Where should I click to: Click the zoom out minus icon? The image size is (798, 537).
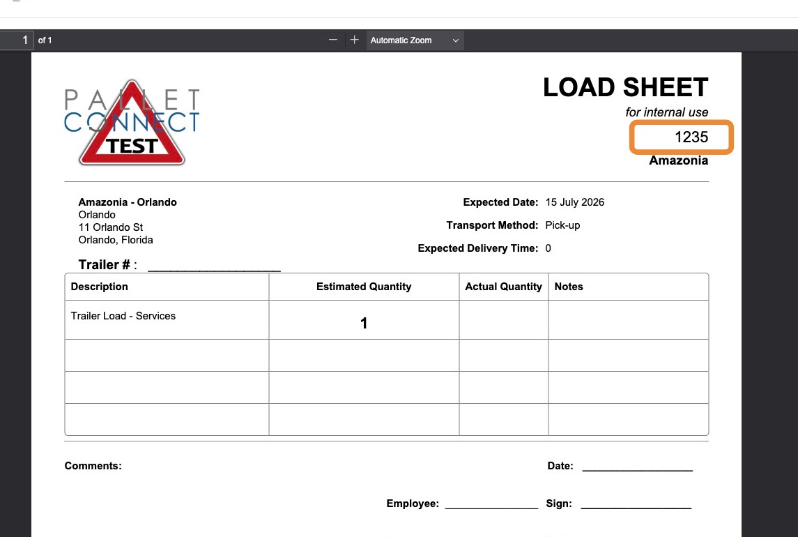[333, 40]
